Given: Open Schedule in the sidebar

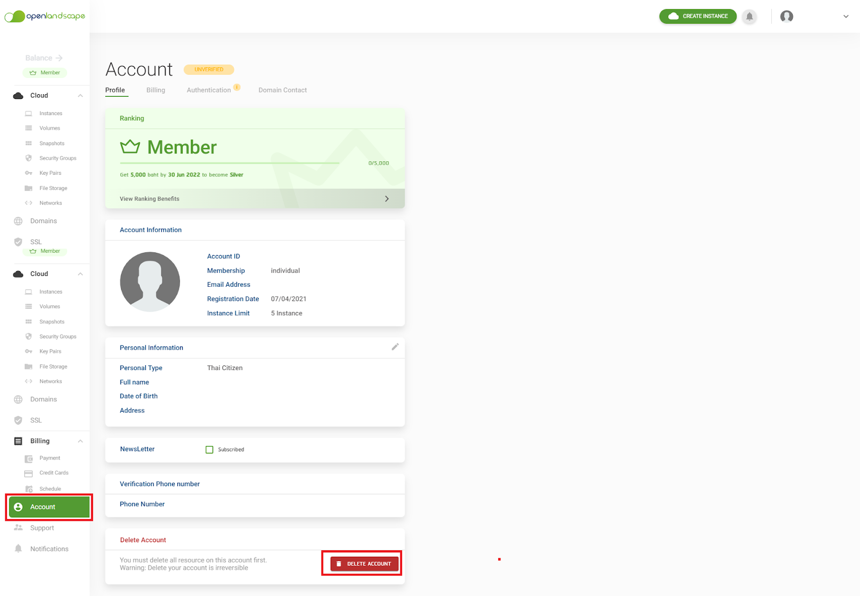Looking at the screenshot, I should tap(50, 489).
